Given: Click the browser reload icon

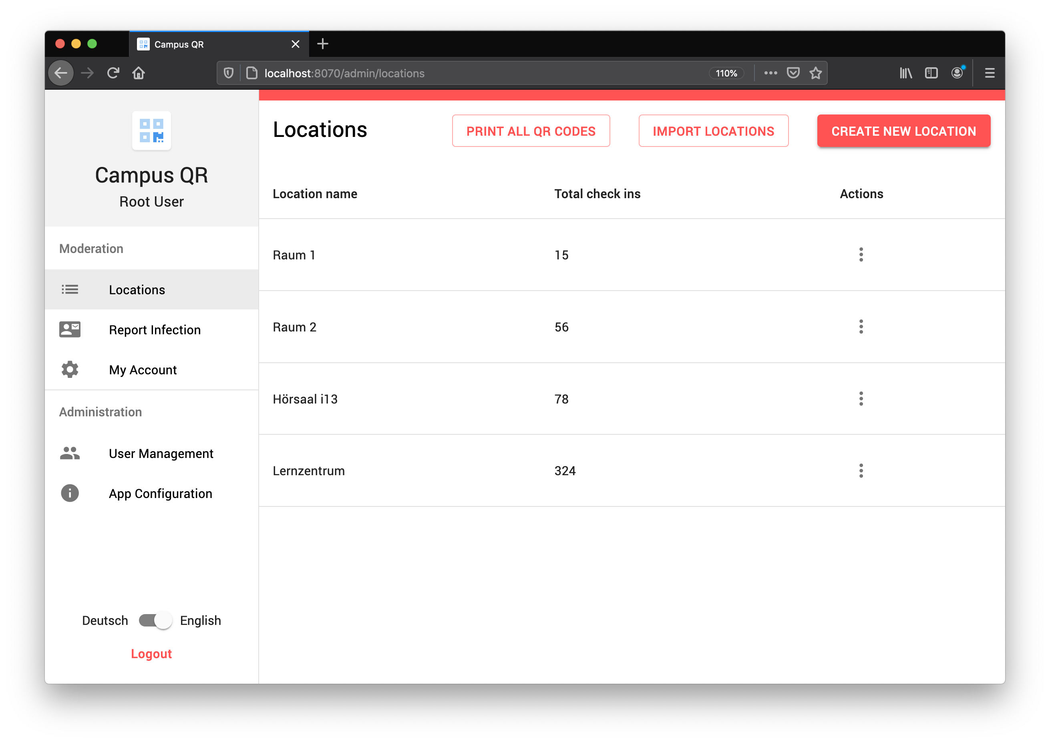Looking at the screenshot, I should click(113, 73).
